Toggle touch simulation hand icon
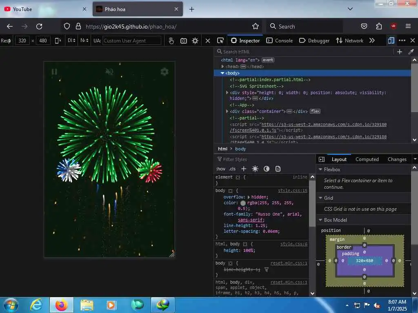The width and height of the screenshot is (418, 313). (x=171, y=41)
